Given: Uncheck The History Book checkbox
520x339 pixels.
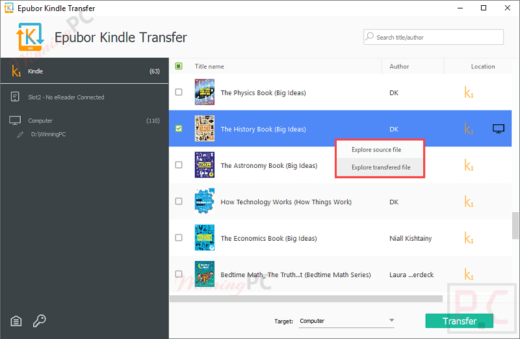Looking at the screenshot, I should pos(179,128).
